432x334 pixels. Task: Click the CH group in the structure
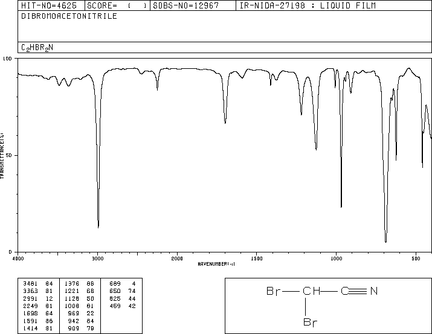coord(311,291)
